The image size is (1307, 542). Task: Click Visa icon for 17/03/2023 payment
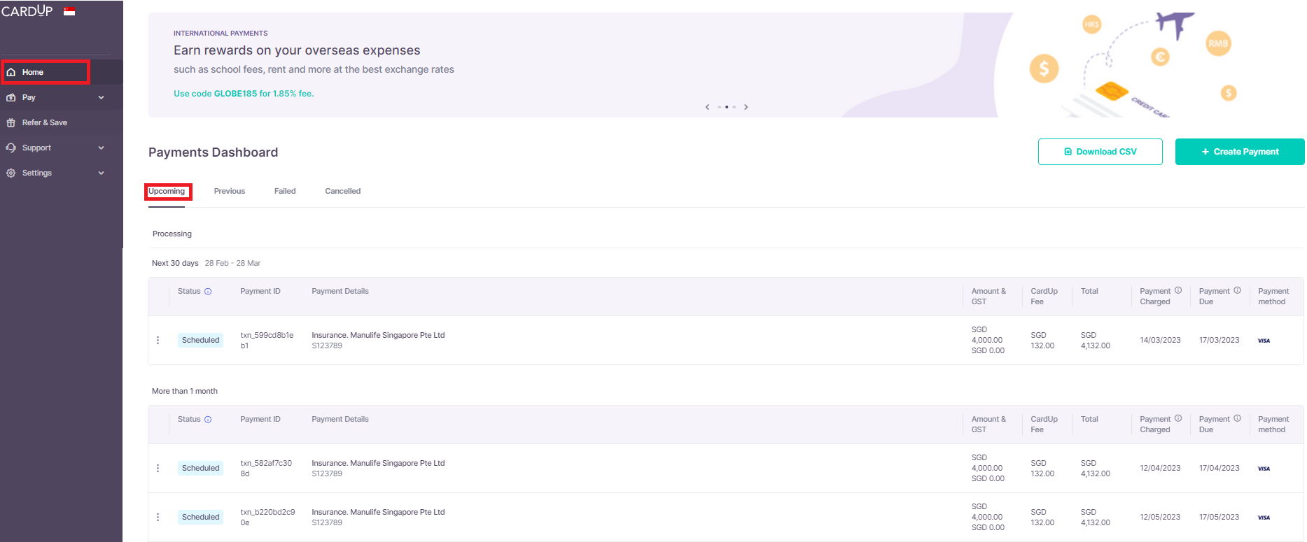tap(1264, 341)
